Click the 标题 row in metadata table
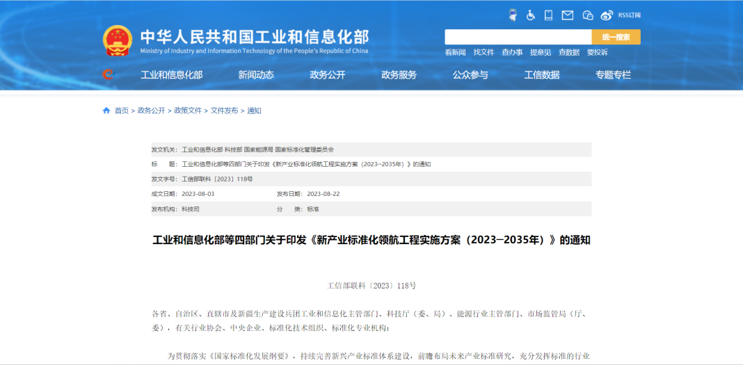The height and width of the screenshot is (365, 743). coord(371,164)
